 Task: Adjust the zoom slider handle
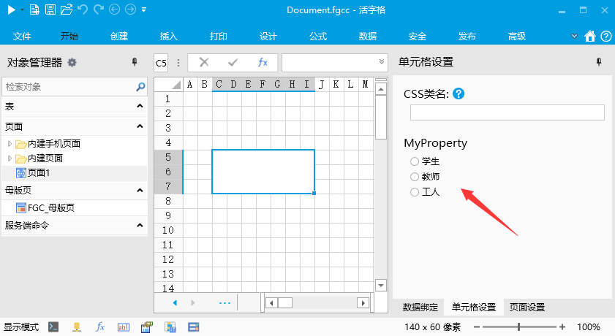(x=518, y=327)
